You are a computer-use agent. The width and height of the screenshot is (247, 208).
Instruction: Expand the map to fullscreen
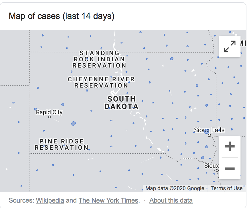(229, 46)
